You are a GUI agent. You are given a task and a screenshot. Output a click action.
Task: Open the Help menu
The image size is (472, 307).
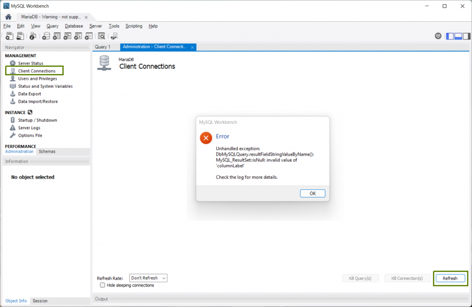pos(153,26)
